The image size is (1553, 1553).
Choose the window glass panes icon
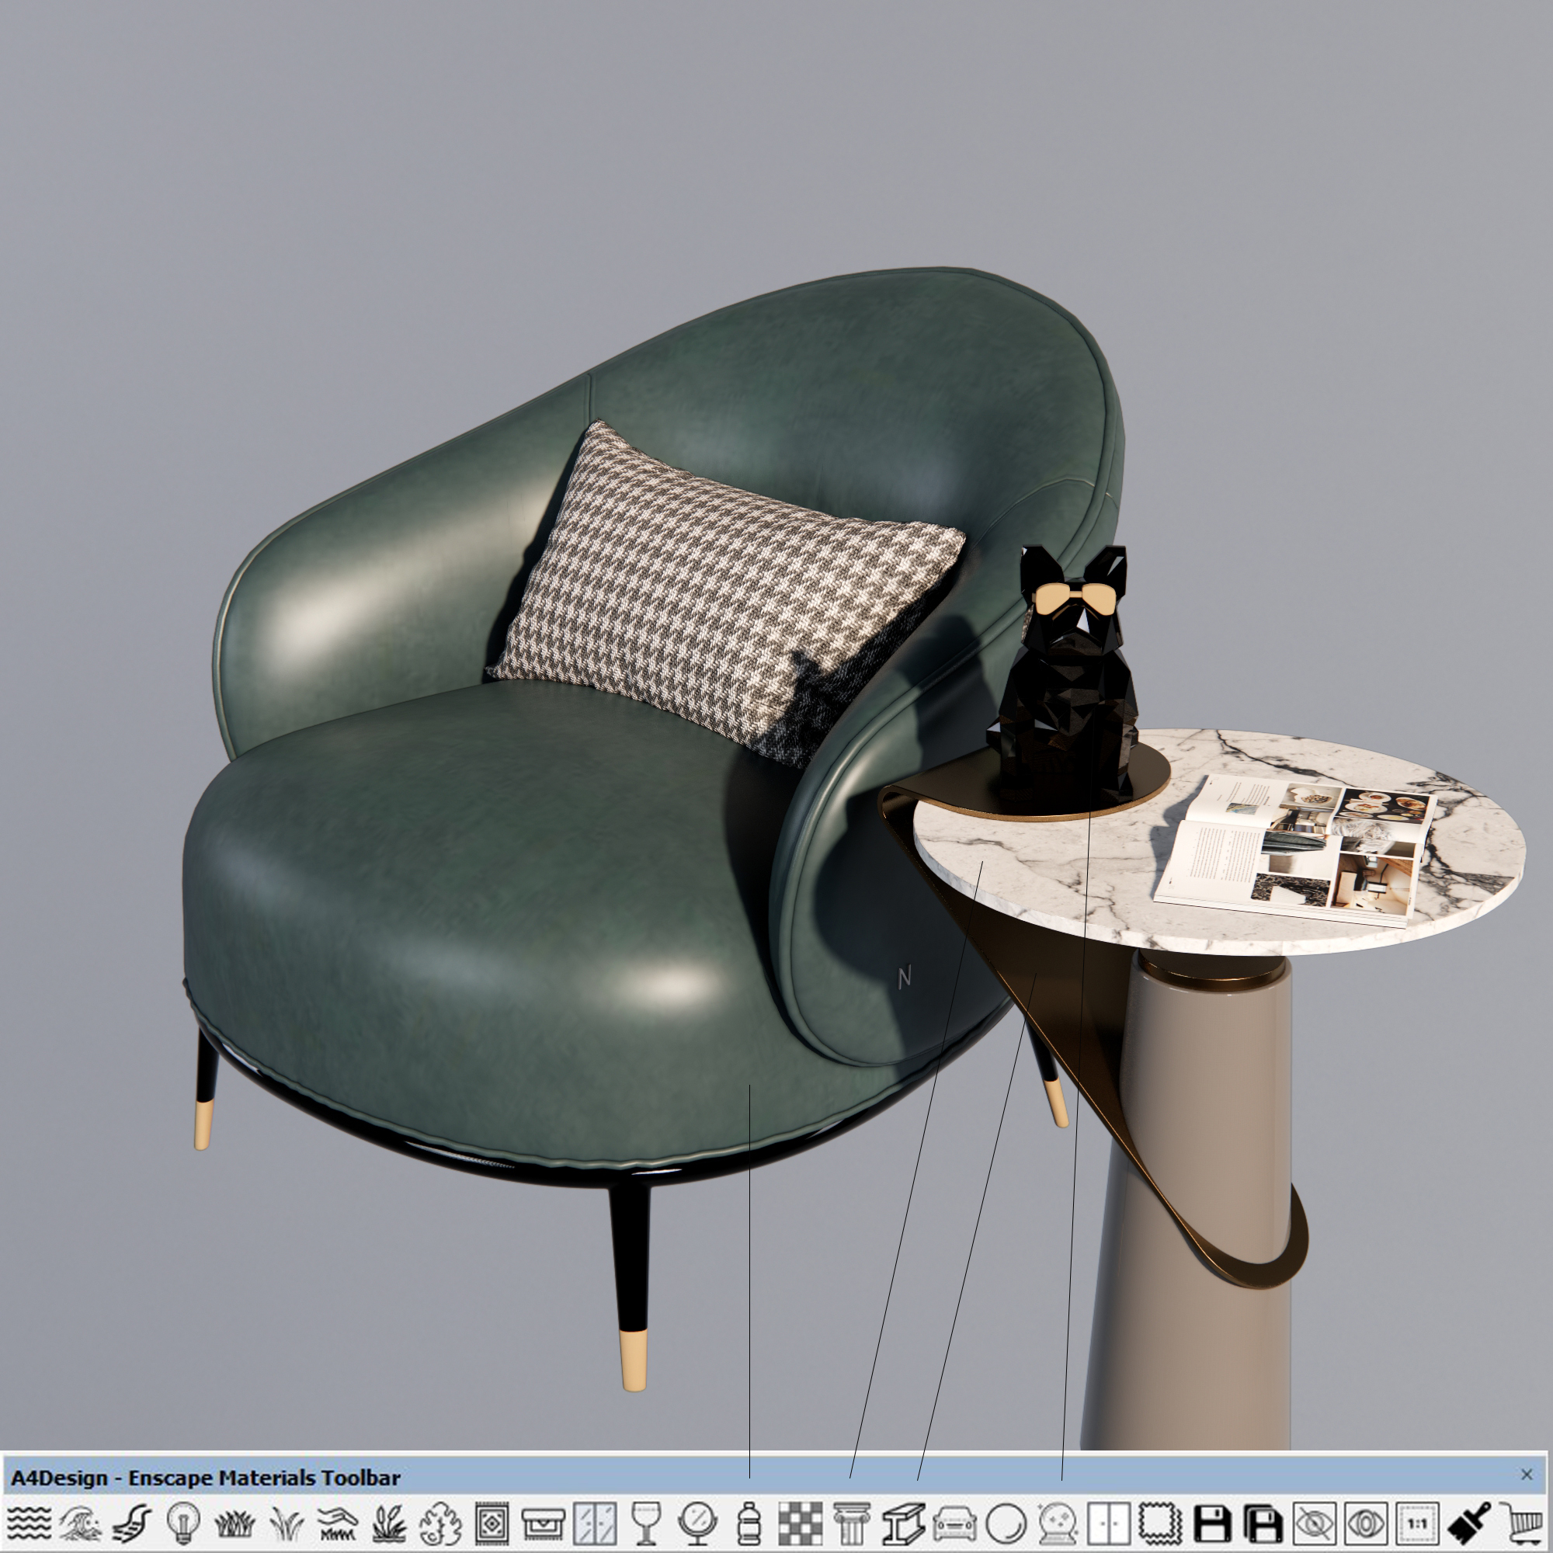(x=595, y=1523)
